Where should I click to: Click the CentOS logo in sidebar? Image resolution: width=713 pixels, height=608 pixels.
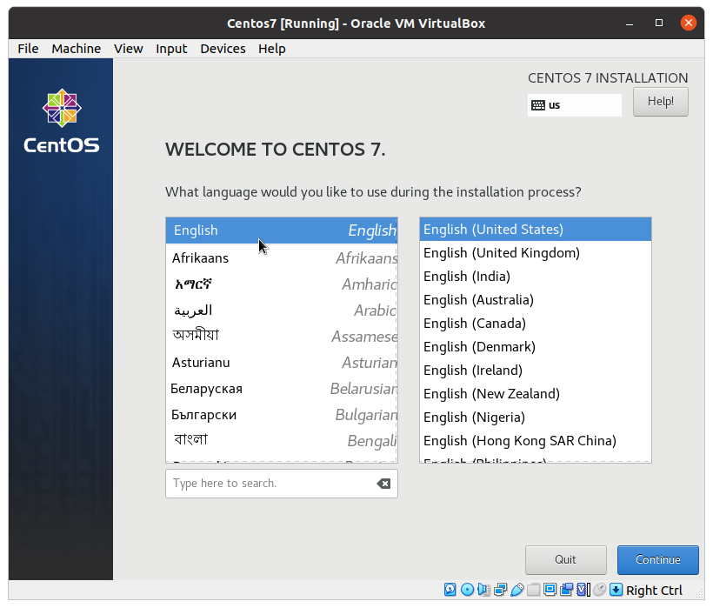click(62, 121)
